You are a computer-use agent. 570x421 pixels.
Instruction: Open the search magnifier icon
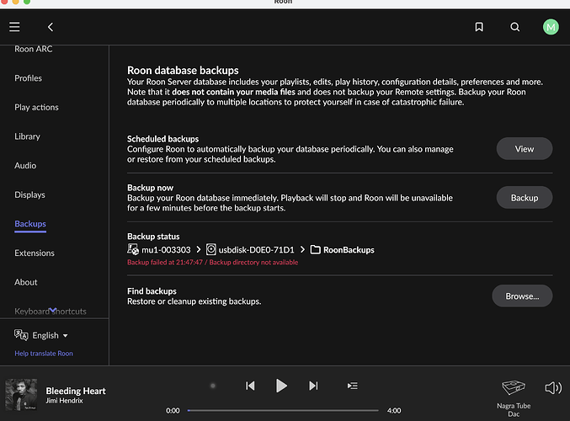point(514,27)
